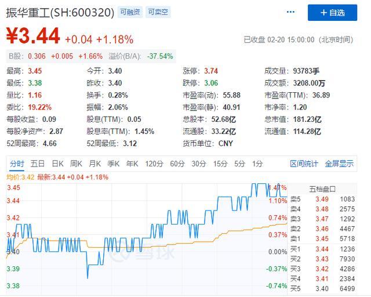Select the 卖3 order row at 3.47
The image size is (371, 297).
pos(322,219)
